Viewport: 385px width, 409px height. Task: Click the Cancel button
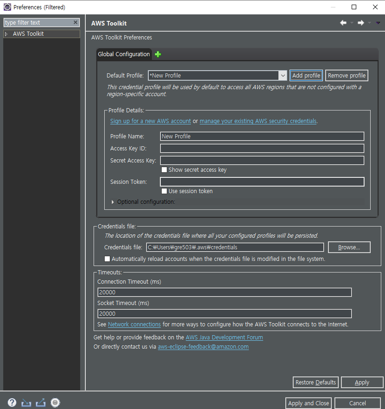click(357, 403)
